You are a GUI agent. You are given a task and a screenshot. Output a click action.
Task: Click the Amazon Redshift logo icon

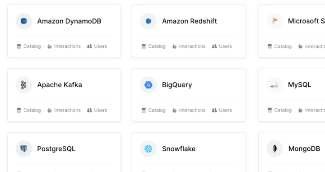[x=149, y=21]
